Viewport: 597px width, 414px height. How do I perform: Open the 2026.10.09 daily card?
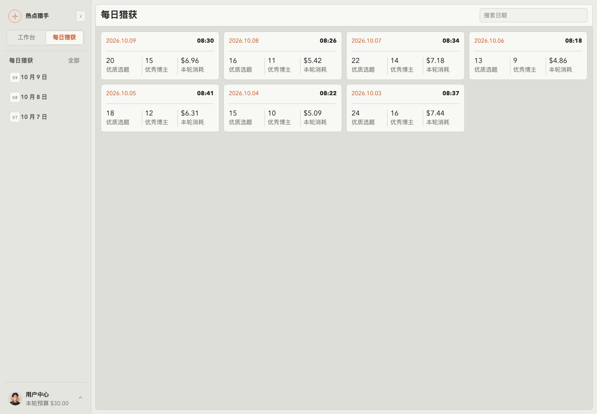tap(160, 55)
